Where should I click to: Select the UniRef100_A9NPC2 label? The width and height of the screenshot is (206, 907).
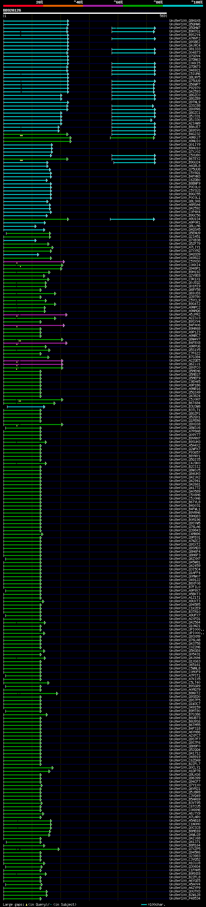[x=185, y=308]
